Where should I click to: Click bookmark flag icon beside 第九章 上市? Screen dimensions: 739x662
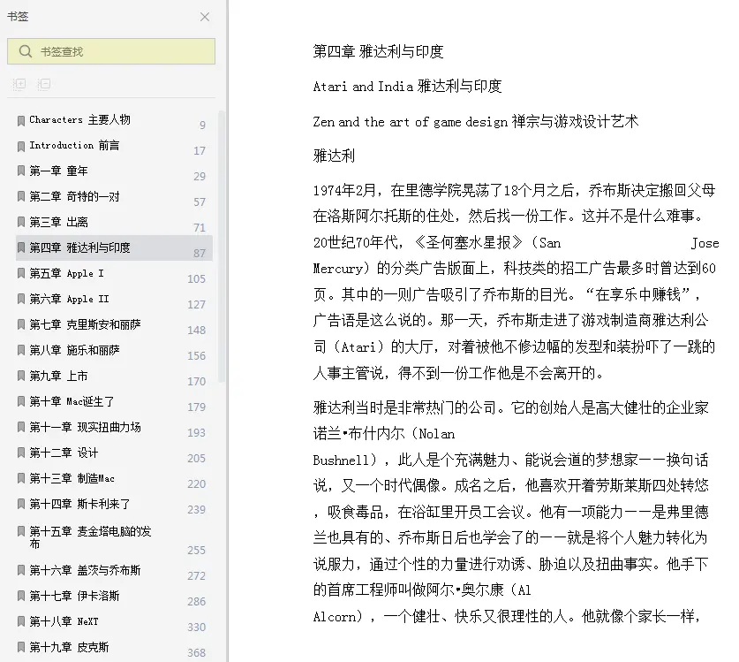pos(20,376)
